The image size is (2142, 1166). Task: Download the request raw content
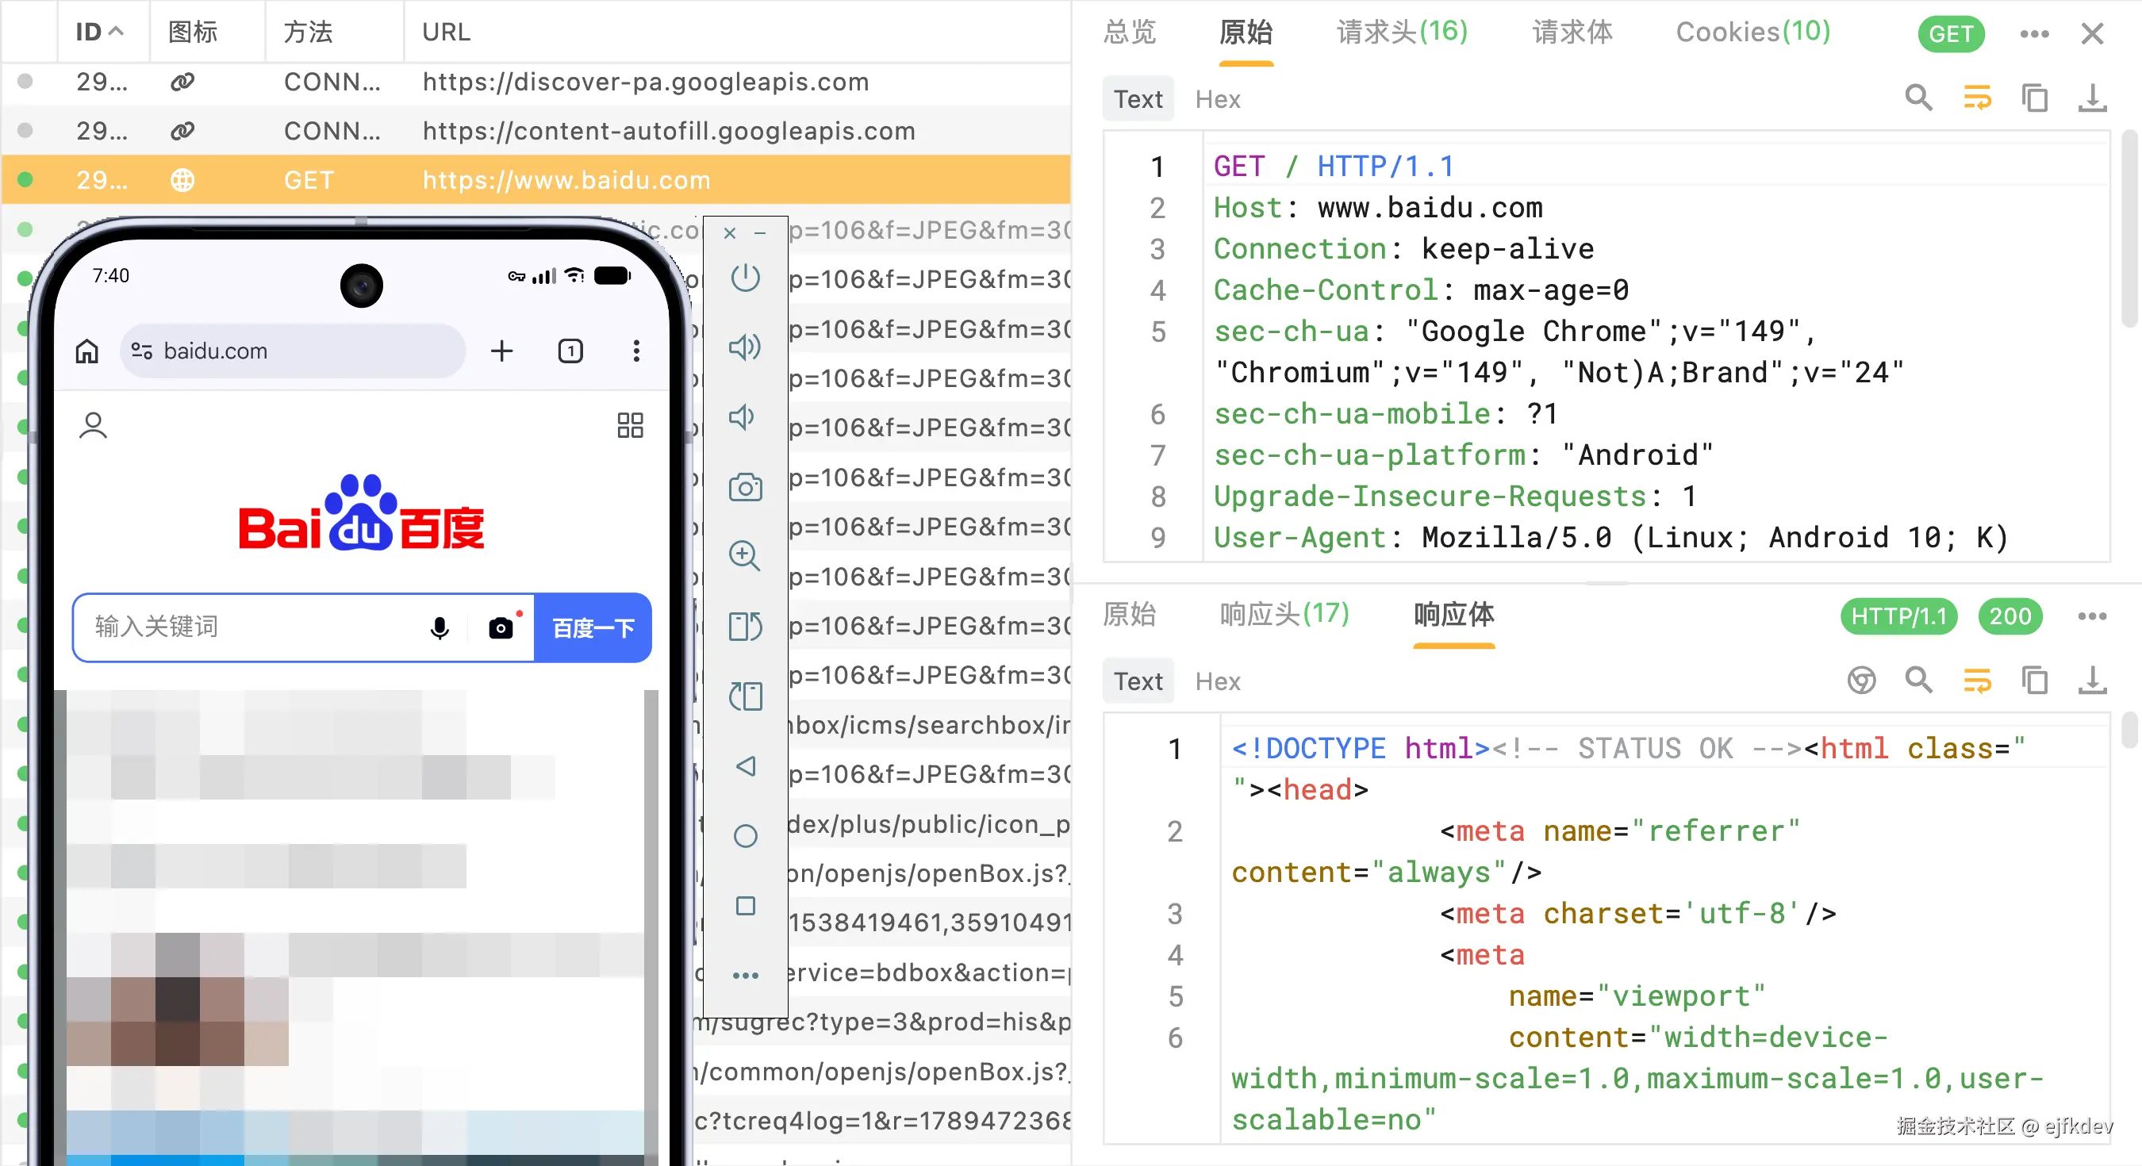[2092, 98]
